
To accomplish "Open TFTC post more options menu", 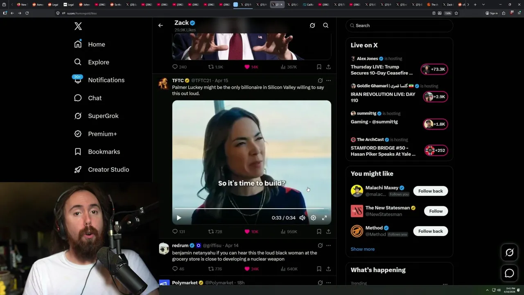I will [328, 81].
